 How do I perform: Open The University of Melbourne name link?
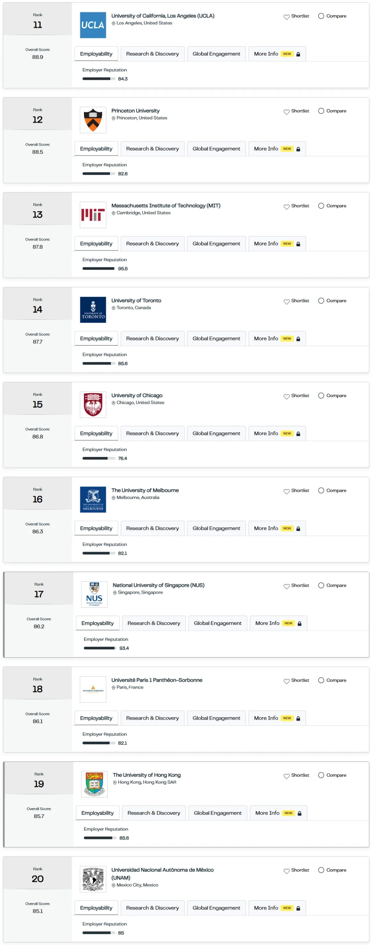pos(145,490)
